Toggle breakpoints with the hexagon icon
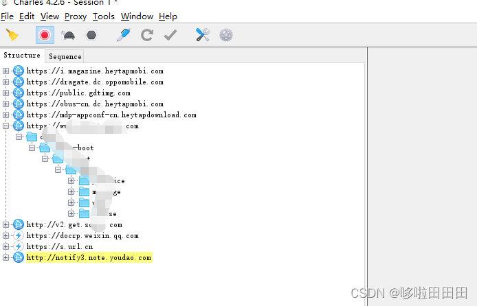 pos(91,35)
